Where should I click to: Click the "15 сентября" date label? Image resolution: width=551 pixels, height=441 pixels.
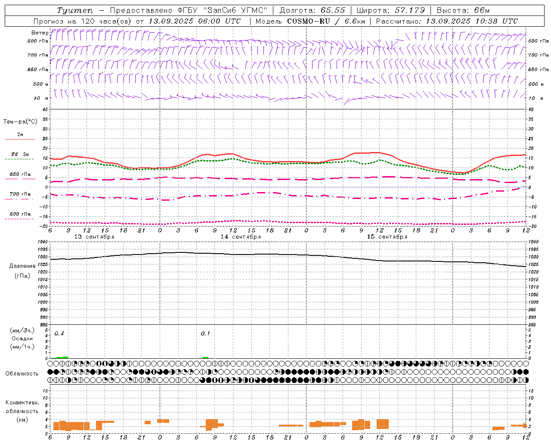point(387,237)
